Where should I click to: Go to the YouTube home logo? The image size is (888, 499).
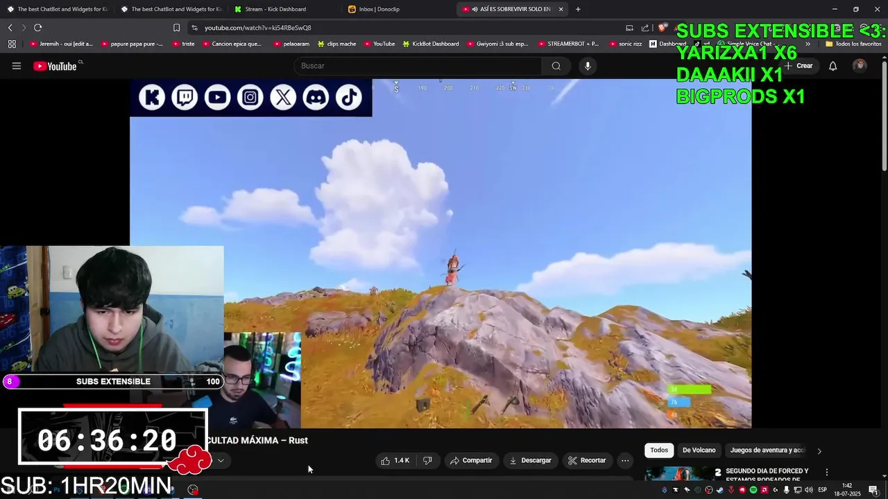[x=55, y=66]
